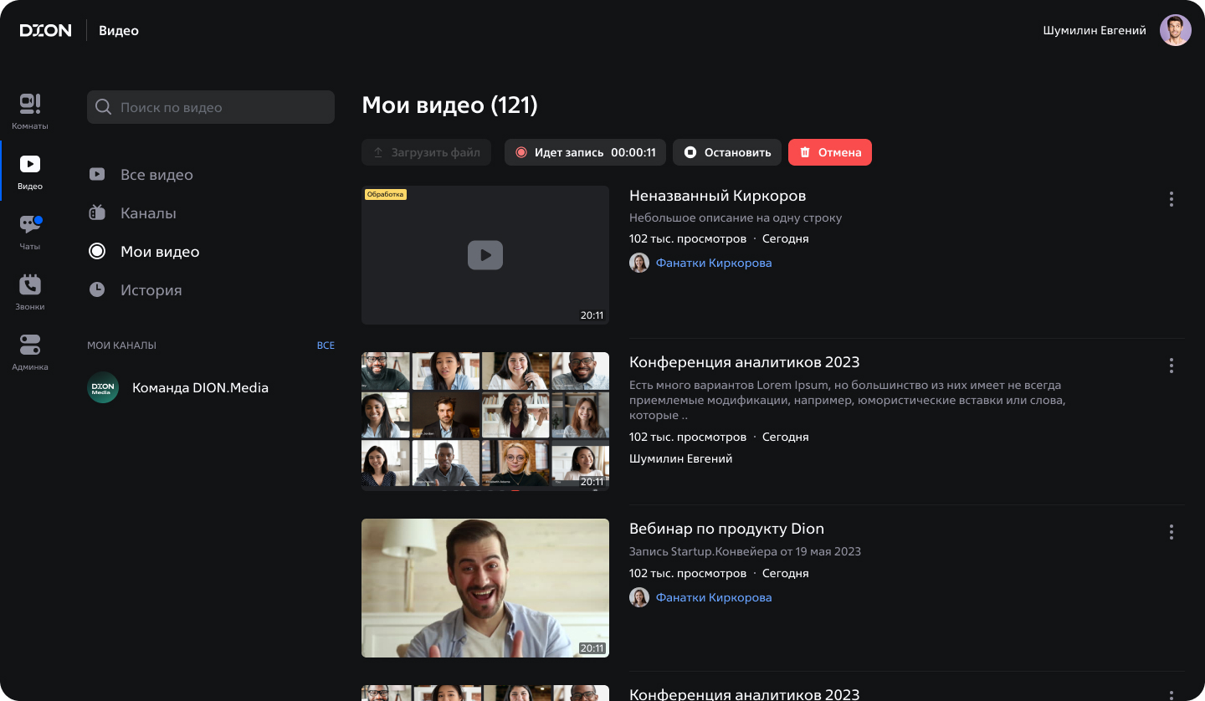Show all channels via ВСЕ link
Viewport: 1205px width, 701px height.
point(326,345)
